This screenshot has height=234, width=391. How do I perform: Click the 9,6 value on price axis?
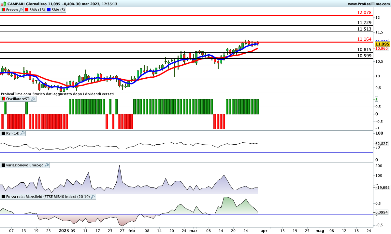[x=378, y=88]
